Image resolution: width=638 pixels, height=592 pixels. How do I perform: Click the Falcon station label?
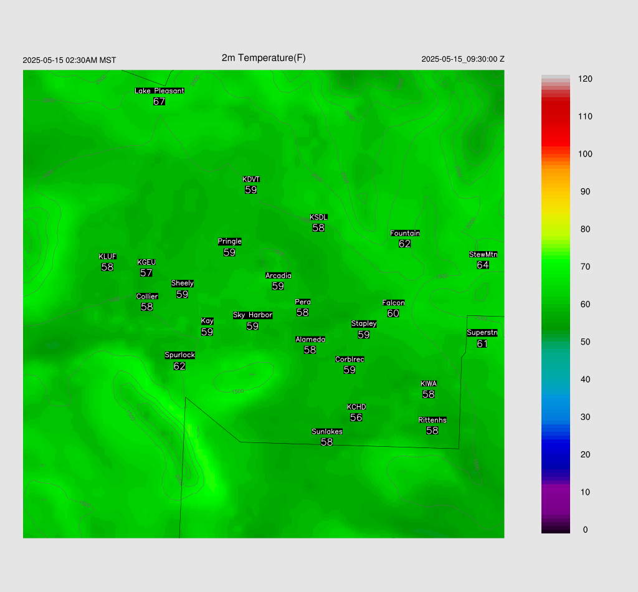tap(394, 303)
